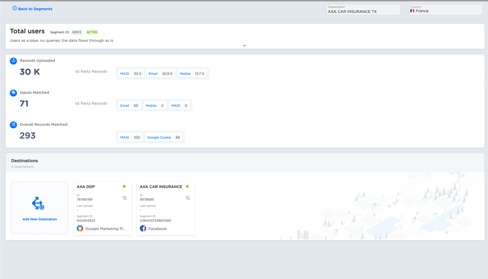Select the MAID 205 overall chip
This screenshot has width=488, height=279.
130,138
